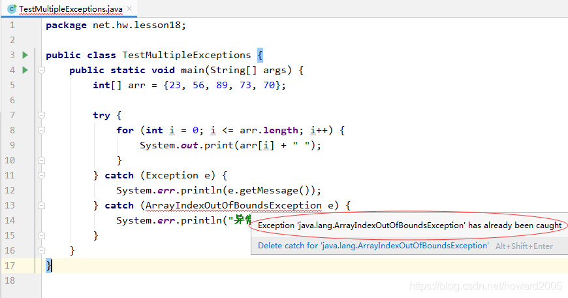
Task: Collapse the for loop fold marker at line 8
Action: tap(42, 130)
